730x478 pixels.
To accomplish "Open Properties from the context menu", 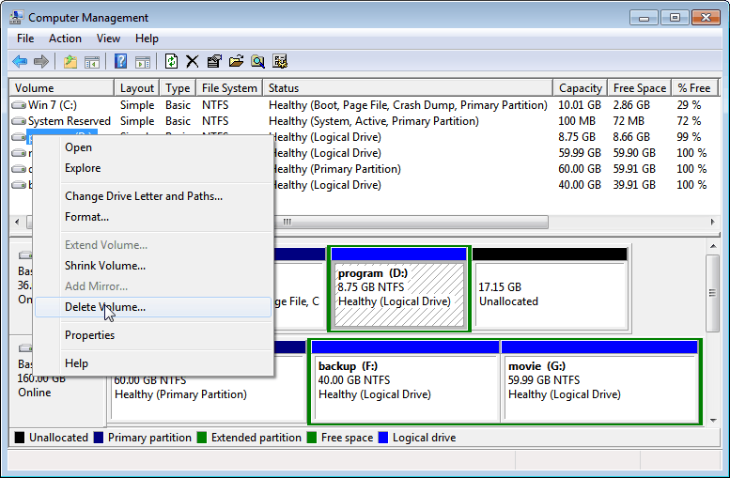I will [x=153, y=335].
